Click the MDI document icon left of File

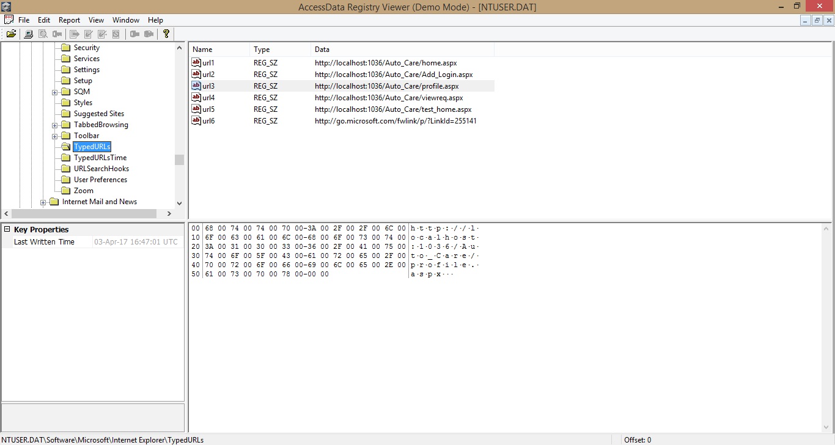click(x=9, y=20)
